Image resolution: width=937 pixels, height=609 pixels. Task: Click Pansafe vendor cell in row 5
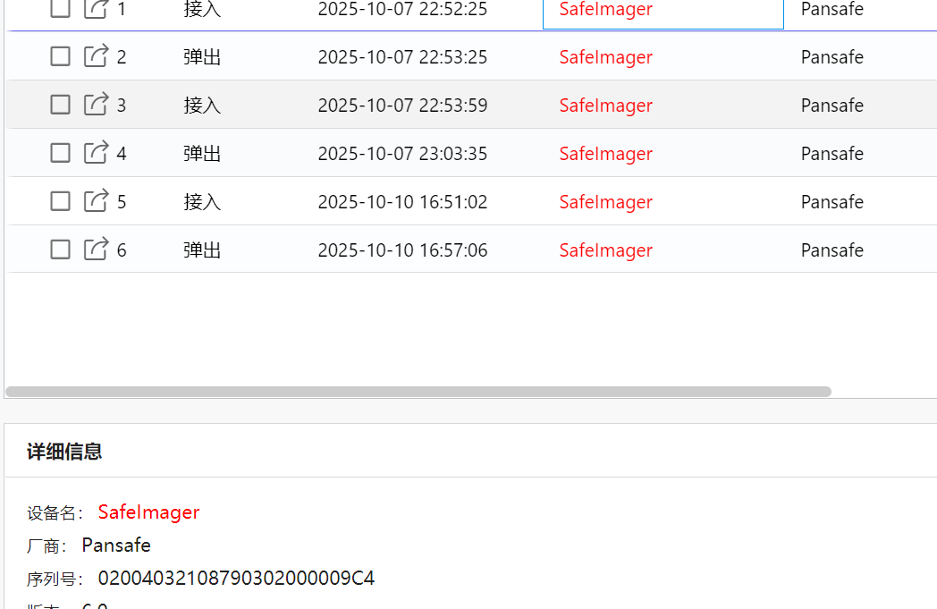click(x=831, y=202)
